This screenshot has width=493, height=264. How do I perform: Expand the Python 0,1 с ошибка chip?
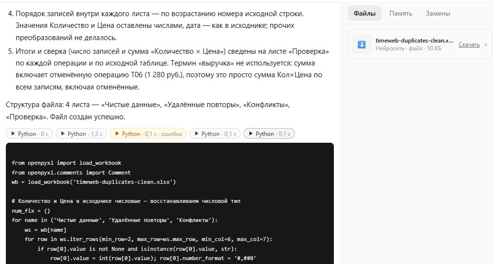point(148,133)
